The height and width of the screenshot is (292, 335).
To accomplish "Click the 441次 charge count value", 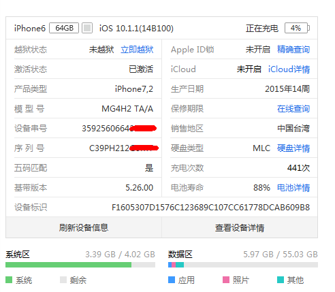I will [298, 168].
